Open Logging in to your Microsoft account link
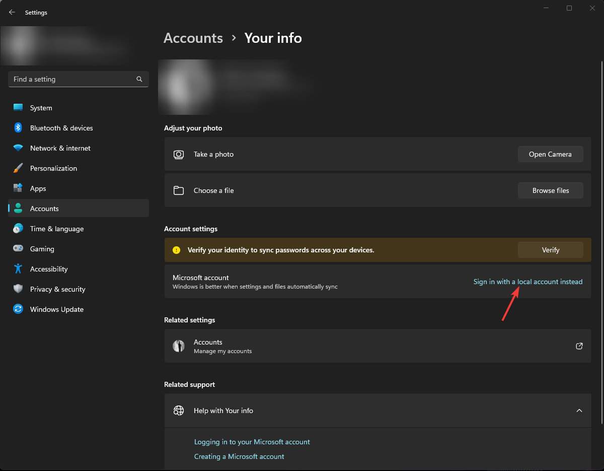This screenshot has width=604, height=471. click(x=252, y=442)
